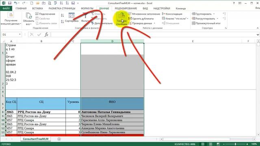The width and height of the screenshot is (260, 146).
Task: Click the Insert Function fx icon
Action: tap(46, 34)
